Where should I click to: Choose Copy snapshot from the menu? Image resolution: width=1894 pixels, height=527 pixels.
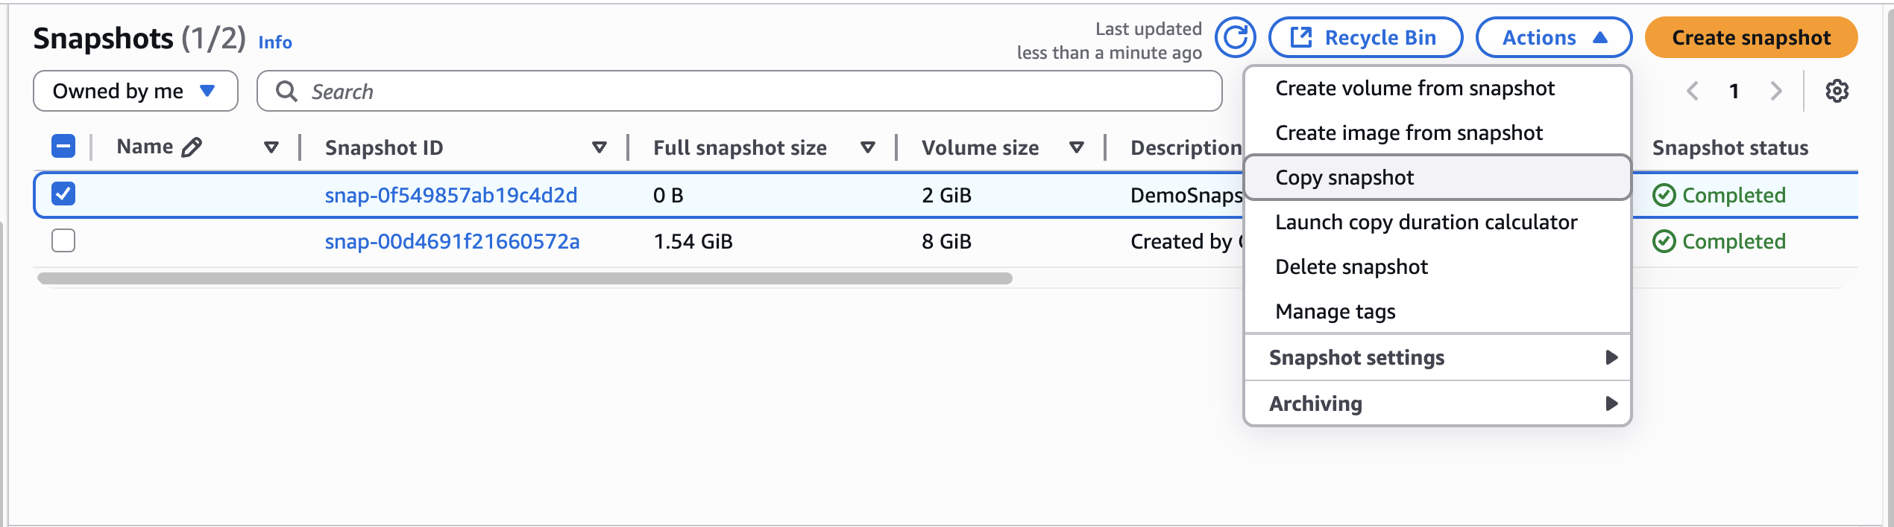pyautogui.click(x=1344, y=178)
